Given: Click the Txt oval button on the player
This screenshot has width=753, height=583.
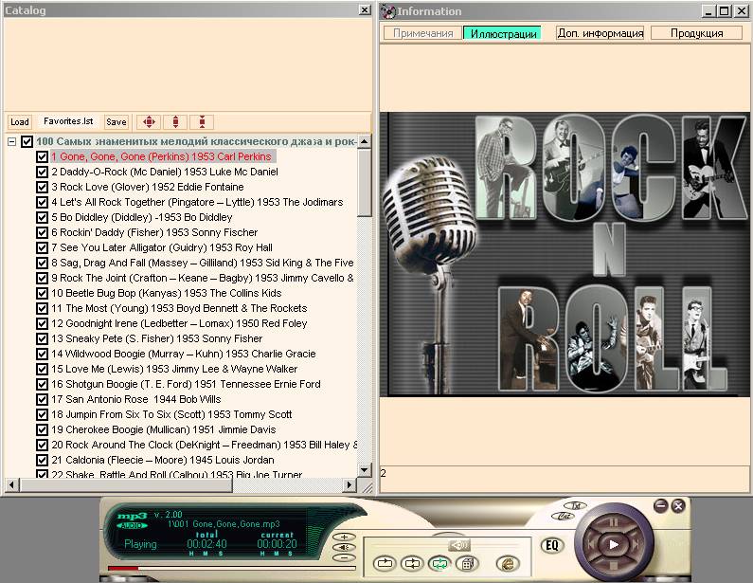Looking at the screenshot, I should click(575, 505).
